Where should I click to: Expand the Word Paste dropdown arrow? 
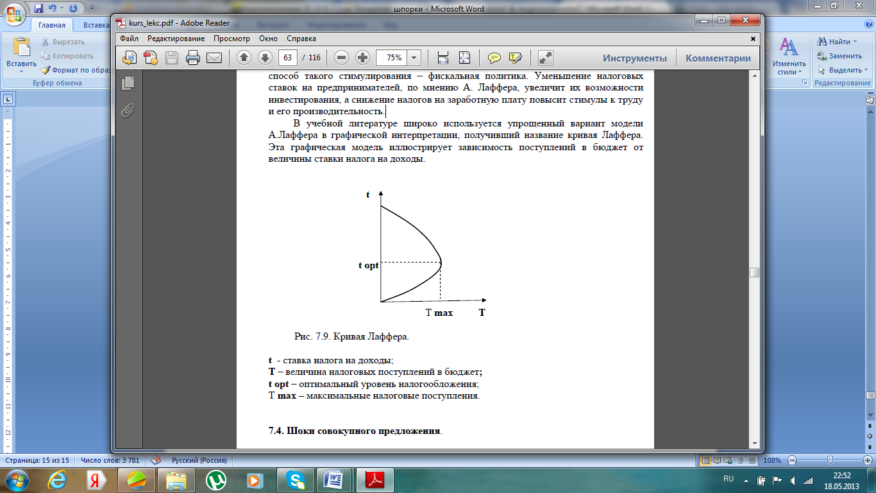(x=21, y=73)
